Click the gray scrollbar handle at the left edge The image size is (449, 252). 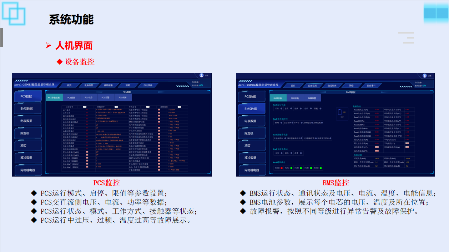click(1, 38)
